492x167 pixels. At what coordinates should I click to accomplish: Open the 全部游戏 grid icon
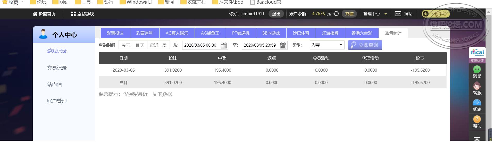[73, 14]
